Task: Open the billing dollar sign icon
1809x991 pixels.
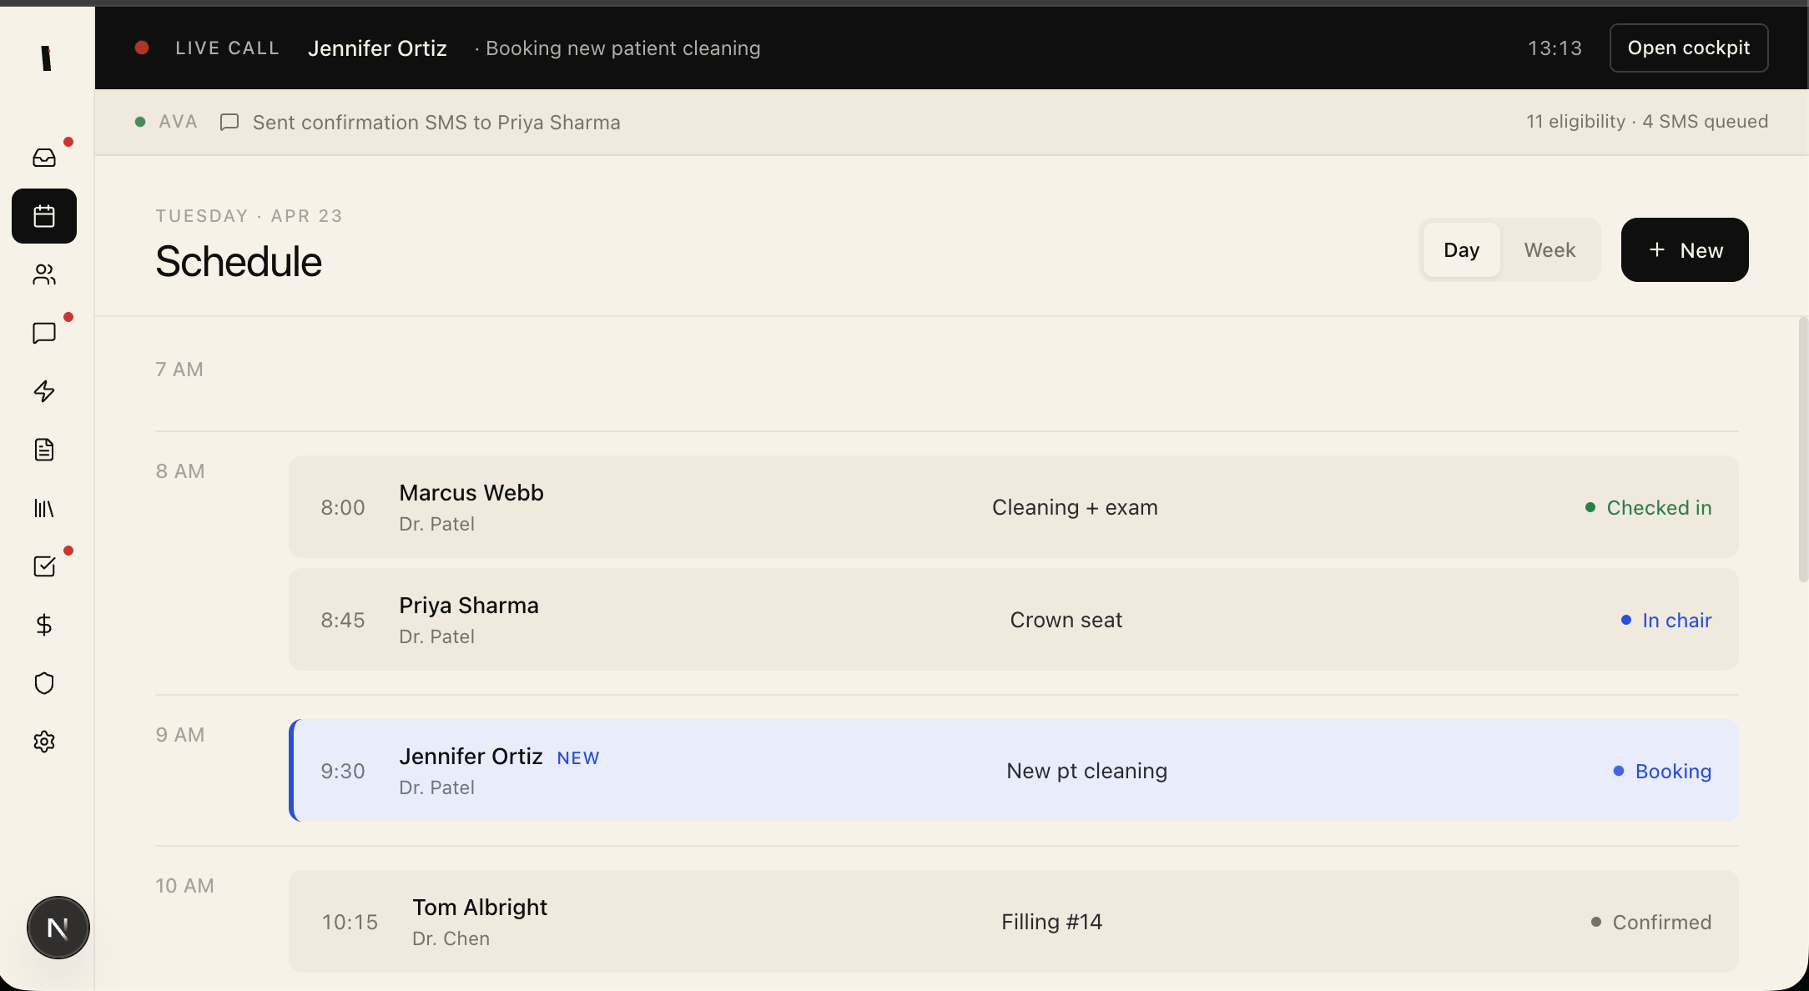Action: pyautogui.click(x=44, y=625)
